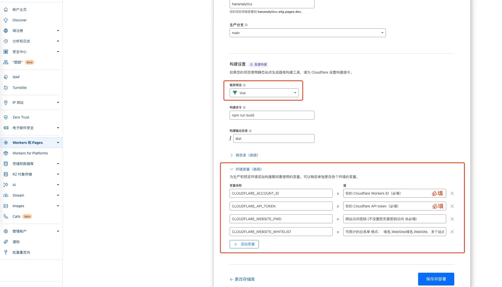Viewport: 502px width, 287px height.
Task: Expand the 分析和日志 sidebar group
Action: point(21,41)
